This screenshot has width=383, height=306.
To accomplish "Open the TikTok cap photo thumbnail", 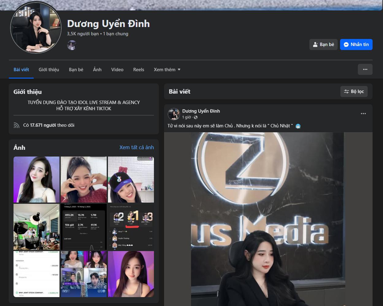I will pos(131,180).
